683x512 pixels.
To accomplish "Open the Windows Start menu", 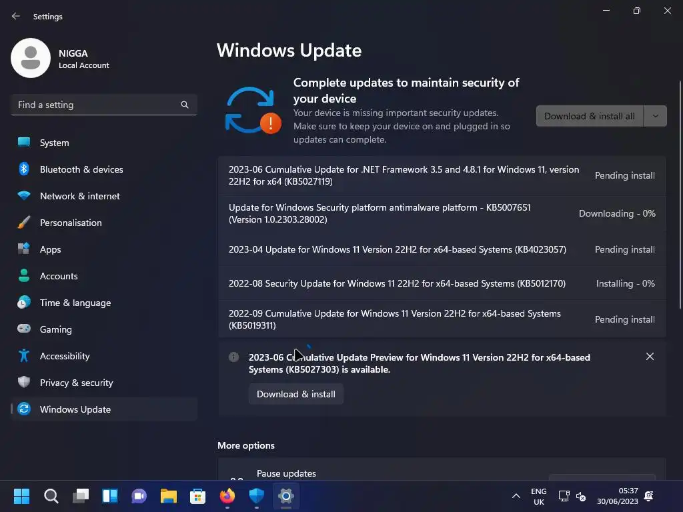I will point(21,496).
